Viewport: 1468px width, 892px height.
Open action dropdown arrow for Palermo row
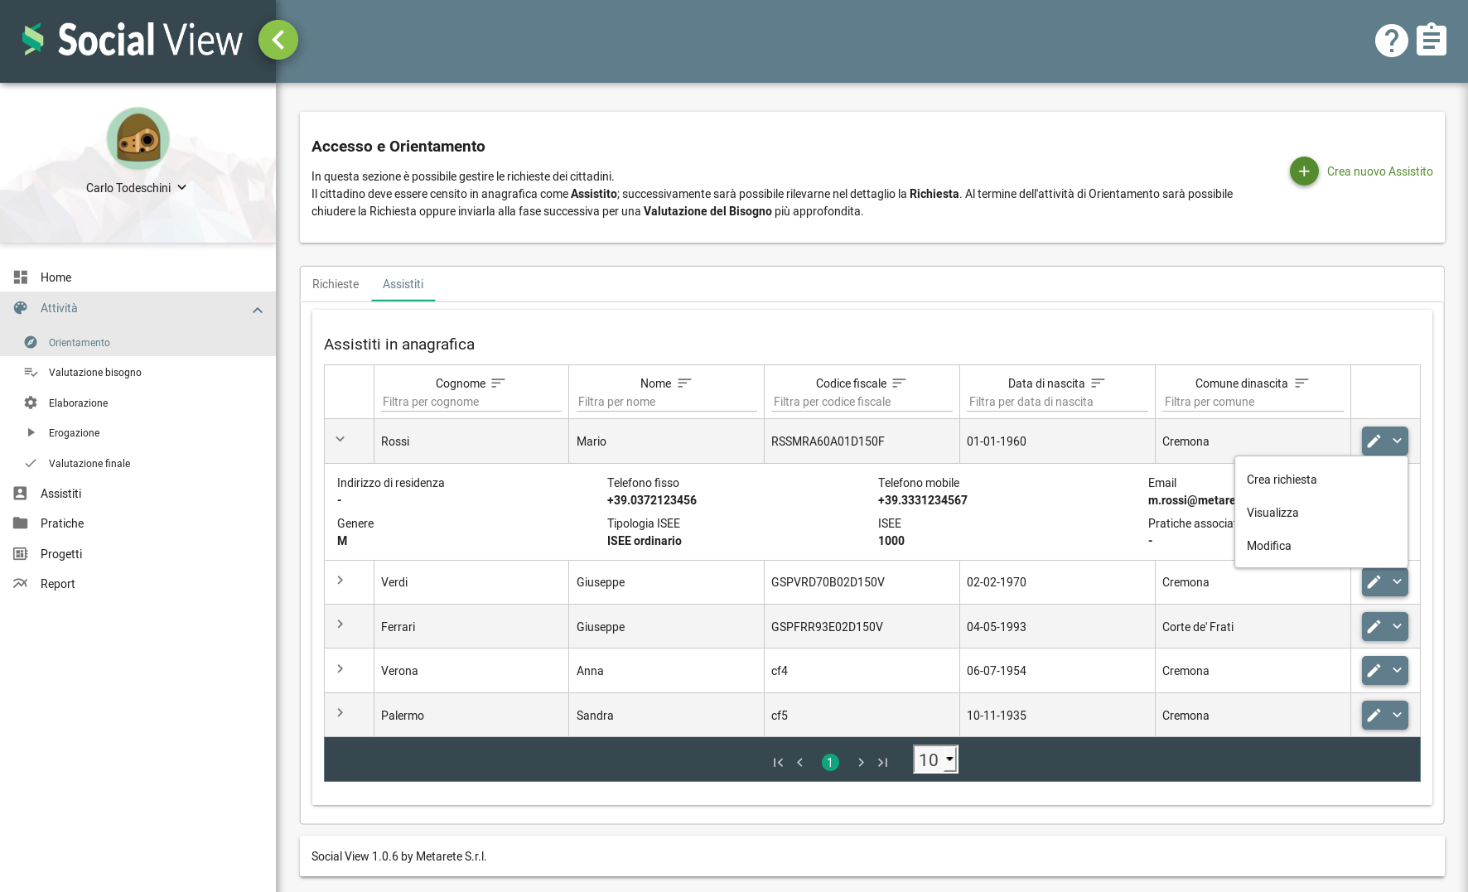1397,715
